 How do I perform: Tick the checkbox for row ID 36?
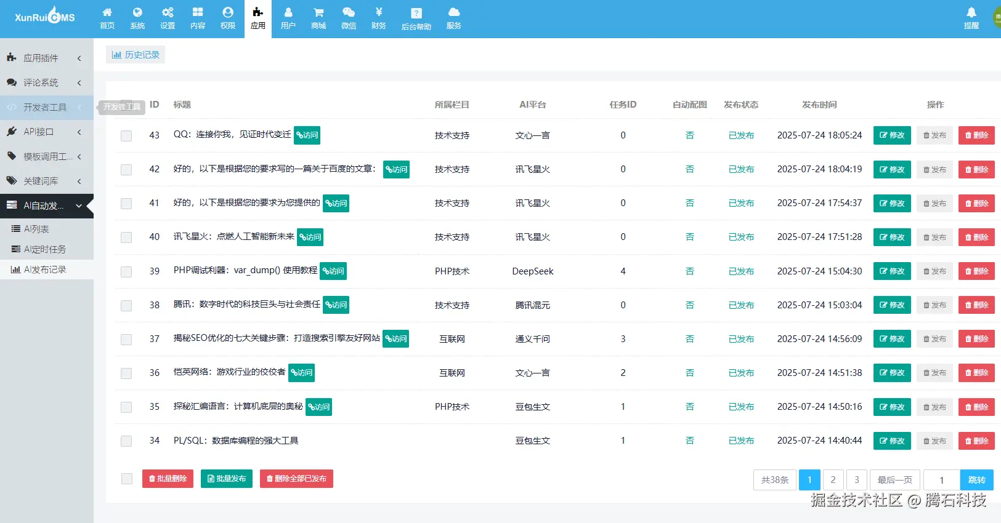(x=126, y=373)
